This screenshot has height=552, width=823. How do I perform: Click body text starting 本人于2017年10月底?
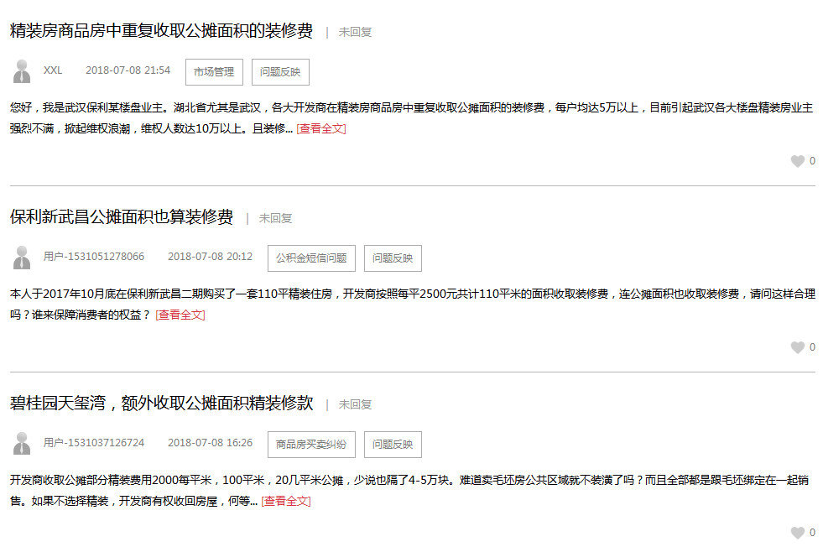pos(412,305)
